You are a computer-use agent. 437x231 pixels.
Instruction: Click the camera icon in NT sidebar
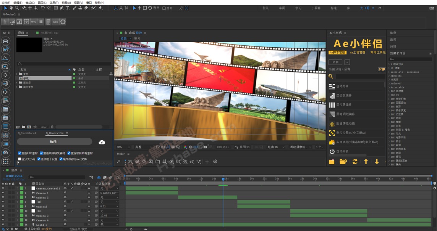tap(5, 152)
